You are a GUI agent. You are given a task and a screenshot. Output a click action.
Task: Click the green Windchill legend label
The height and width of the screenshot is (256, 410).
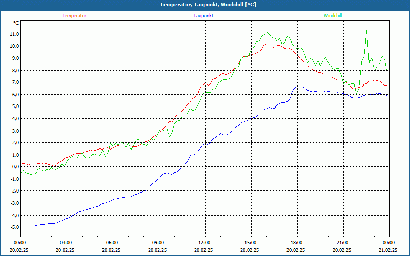333,16
